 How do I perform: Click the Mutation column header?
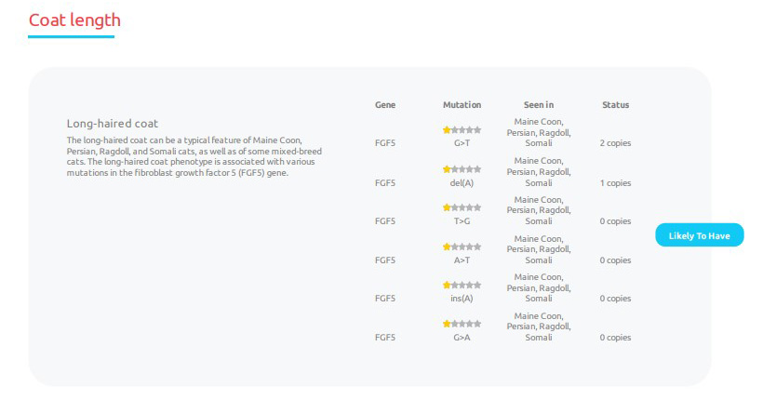(462, 104)
